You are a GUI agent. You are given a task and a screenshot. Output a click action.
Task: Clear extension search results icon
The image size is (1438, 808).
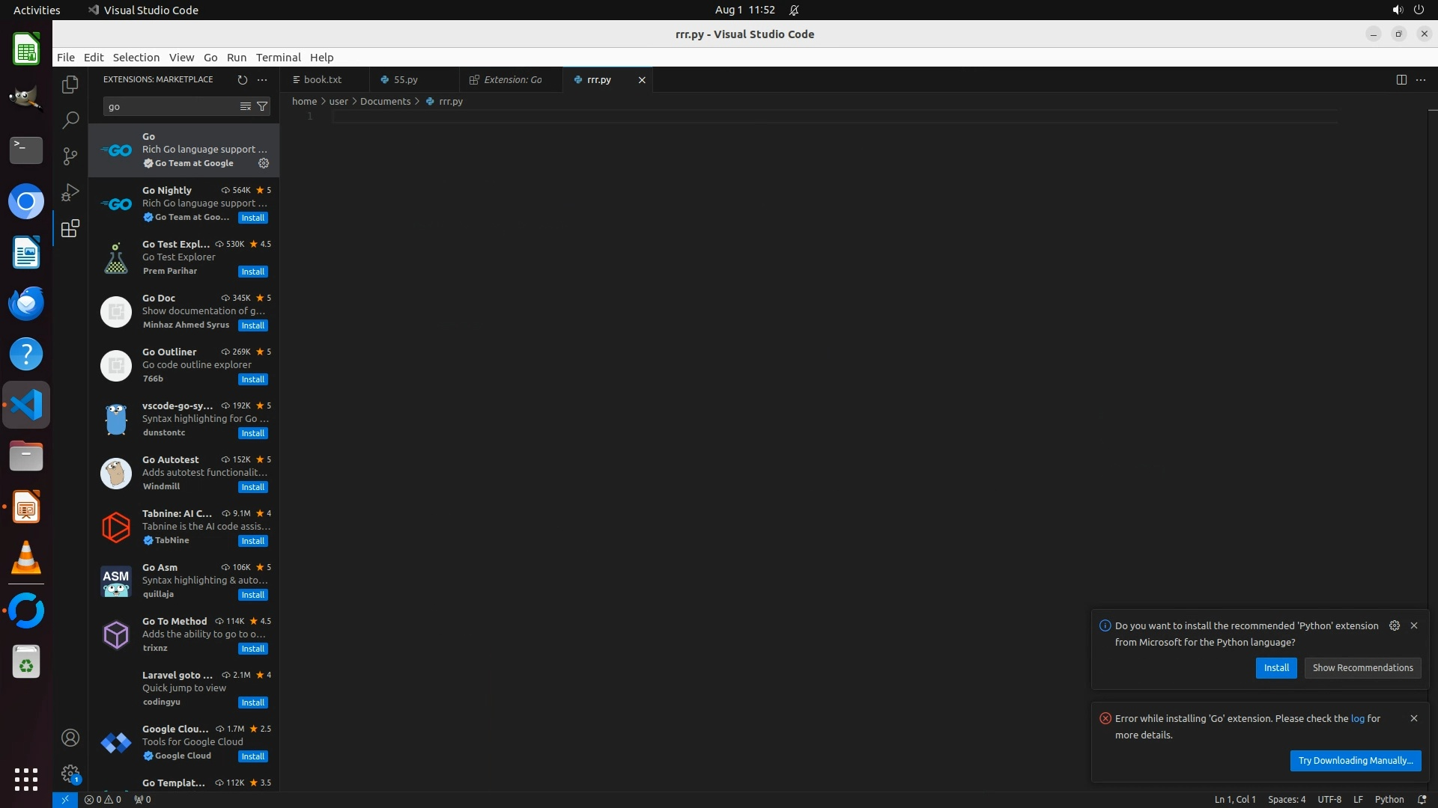245,106
